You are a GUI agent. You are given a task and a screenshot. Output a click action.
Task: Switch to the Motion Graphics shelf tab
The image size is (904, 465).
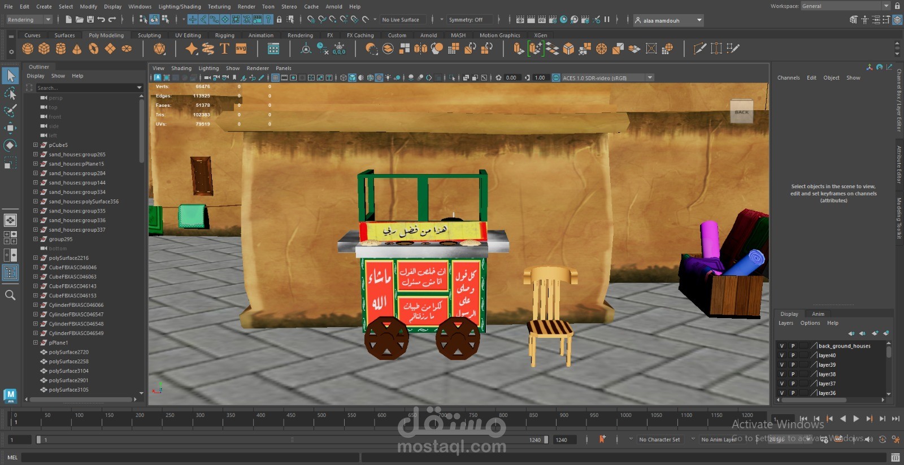point(499,35)
